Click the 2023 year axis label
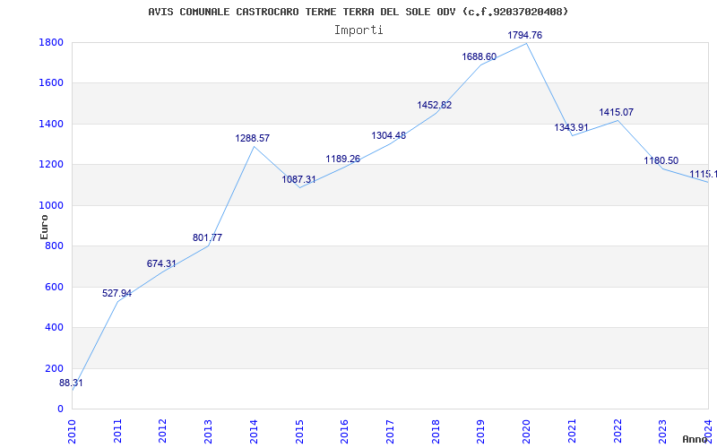This screenshot has height=448, width=717. tap(663, 431)
